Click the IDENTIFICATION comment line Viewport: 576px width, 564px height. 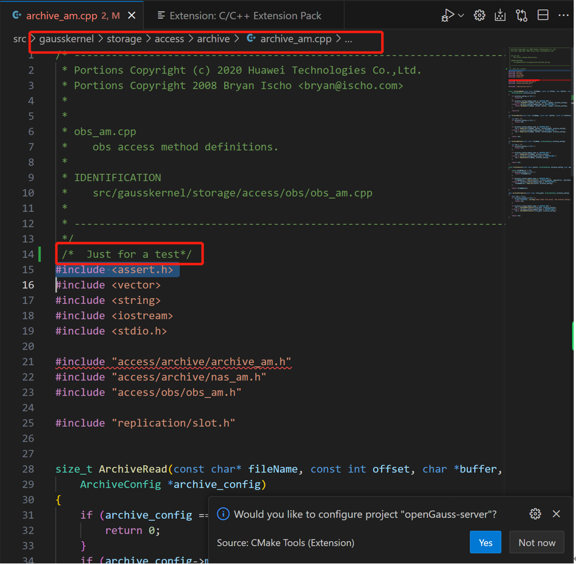(117, 177)
